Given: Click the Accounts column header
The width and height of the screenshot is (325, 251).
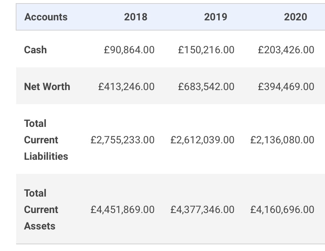Looking at the screenshot, I should pyautogui.click(x=46, y=17).
